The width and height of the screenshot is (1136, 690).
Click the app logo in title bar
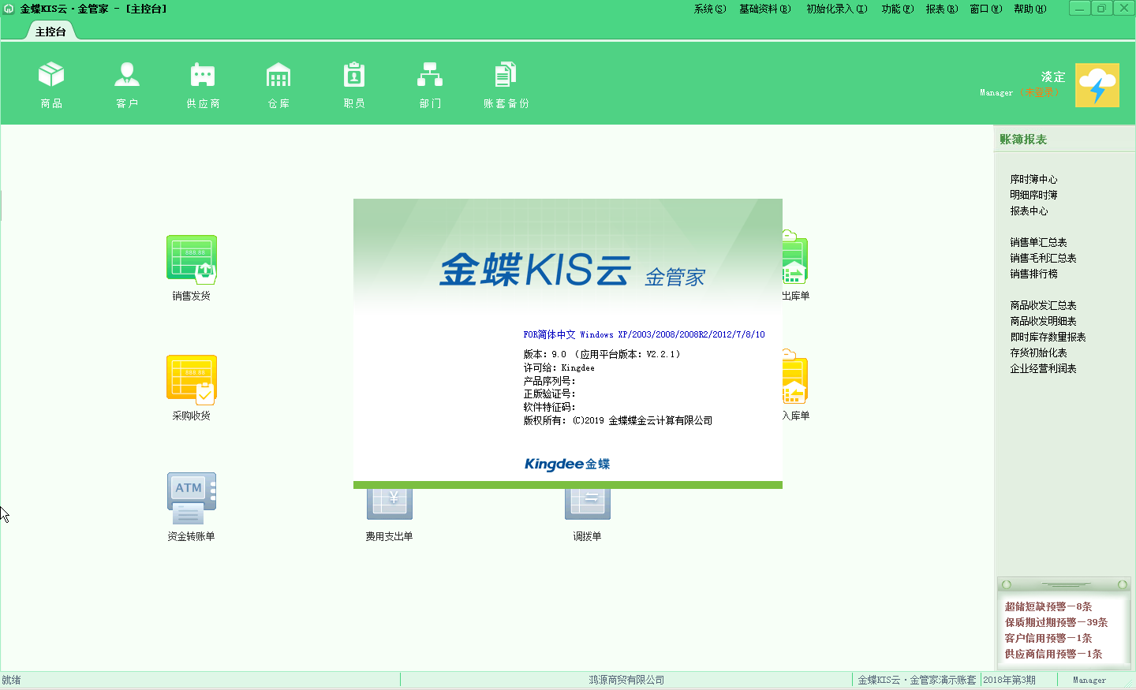9,9
